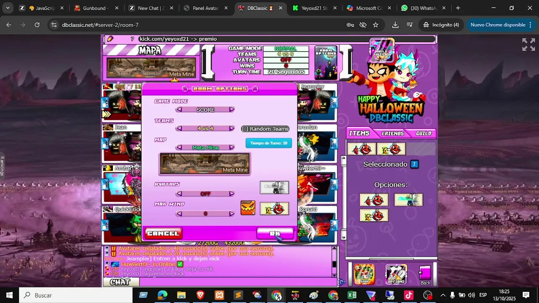Click the OK button in Room Options
539x303 pixels.
tap(275, 233)
